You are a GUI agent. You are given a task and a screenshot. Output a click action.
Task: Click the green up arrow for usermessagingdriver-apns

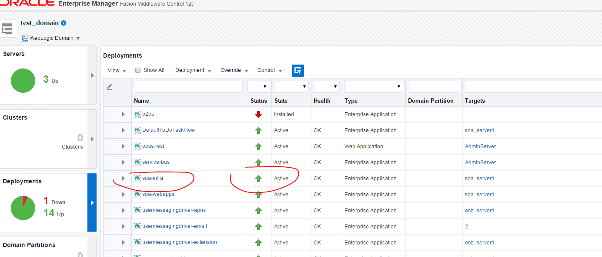pos(258,211)
